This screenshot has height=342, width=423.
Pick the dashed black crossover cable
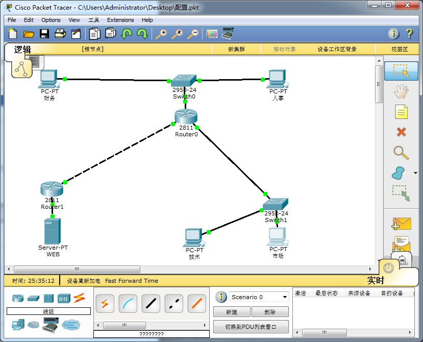click(x=173, y=304)
